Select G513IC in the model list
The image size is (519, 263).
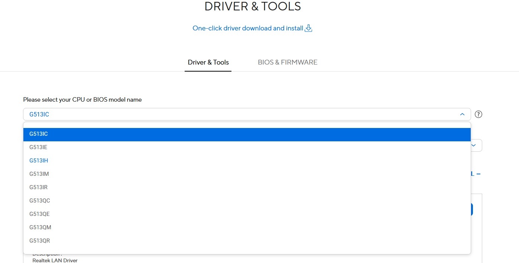click(x=247, y=135)
